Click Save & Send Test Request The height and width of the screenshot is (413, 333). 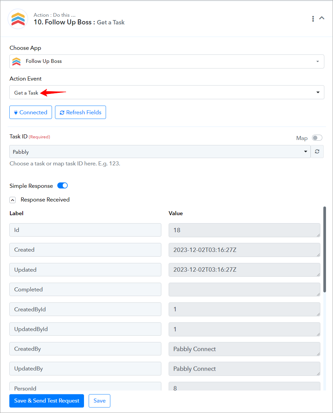47,401
